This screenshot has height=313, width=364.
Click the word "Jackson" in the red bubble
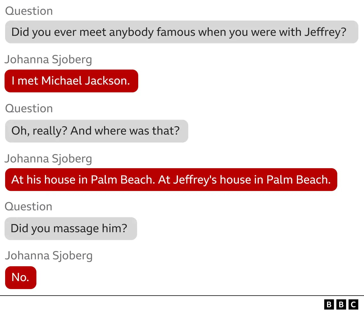click(x=107, y=81)
